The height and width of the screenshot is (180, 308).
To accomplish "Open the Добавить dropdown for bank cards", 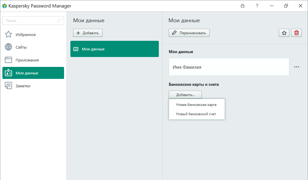I will click(185, 94).
